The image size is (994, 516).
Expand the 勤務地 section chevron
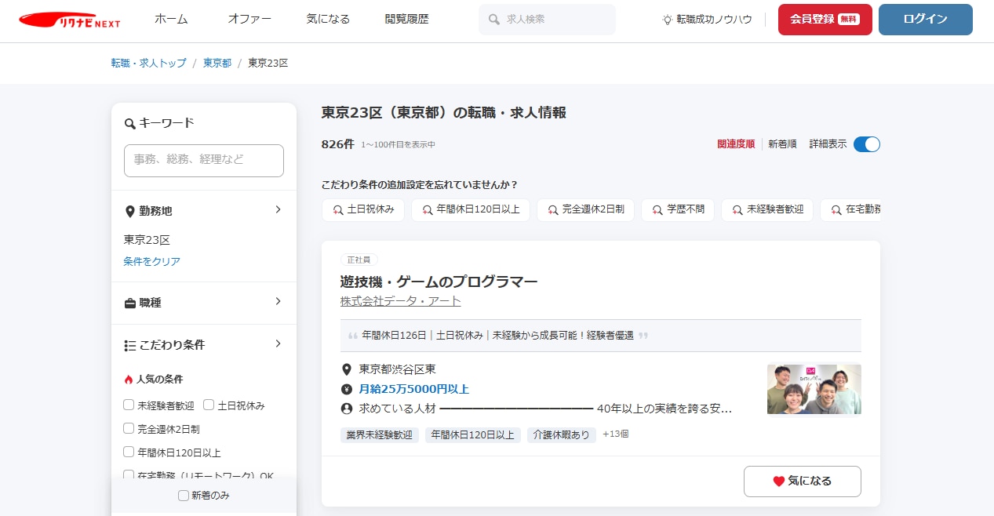point(277,209)
